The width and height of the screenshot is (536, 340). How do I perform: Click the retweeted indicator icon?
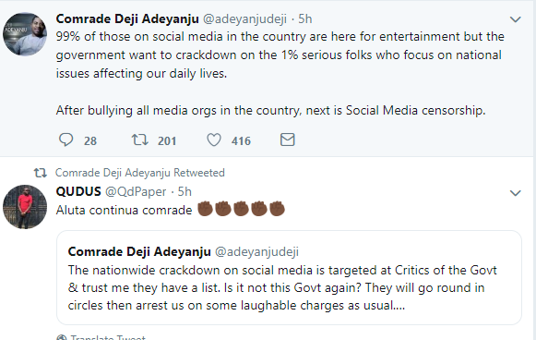point(41,173)
